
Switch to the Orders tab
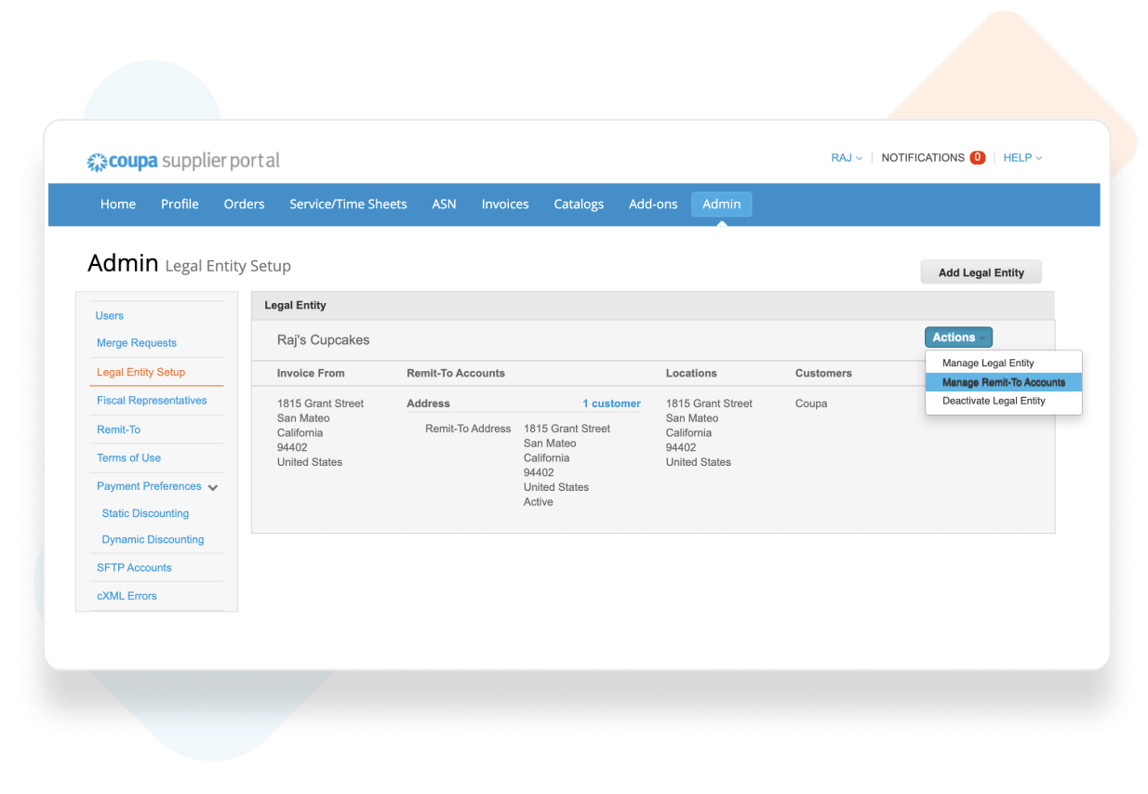pyautogui.click(x=244, y=205)
